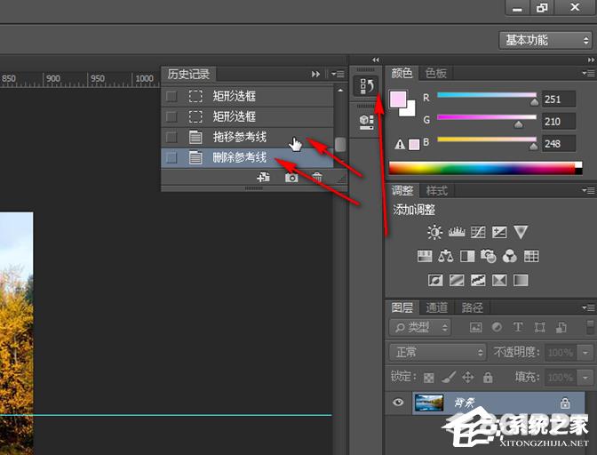
Task: Add Gradient Map adjustment
Action: 521,280
